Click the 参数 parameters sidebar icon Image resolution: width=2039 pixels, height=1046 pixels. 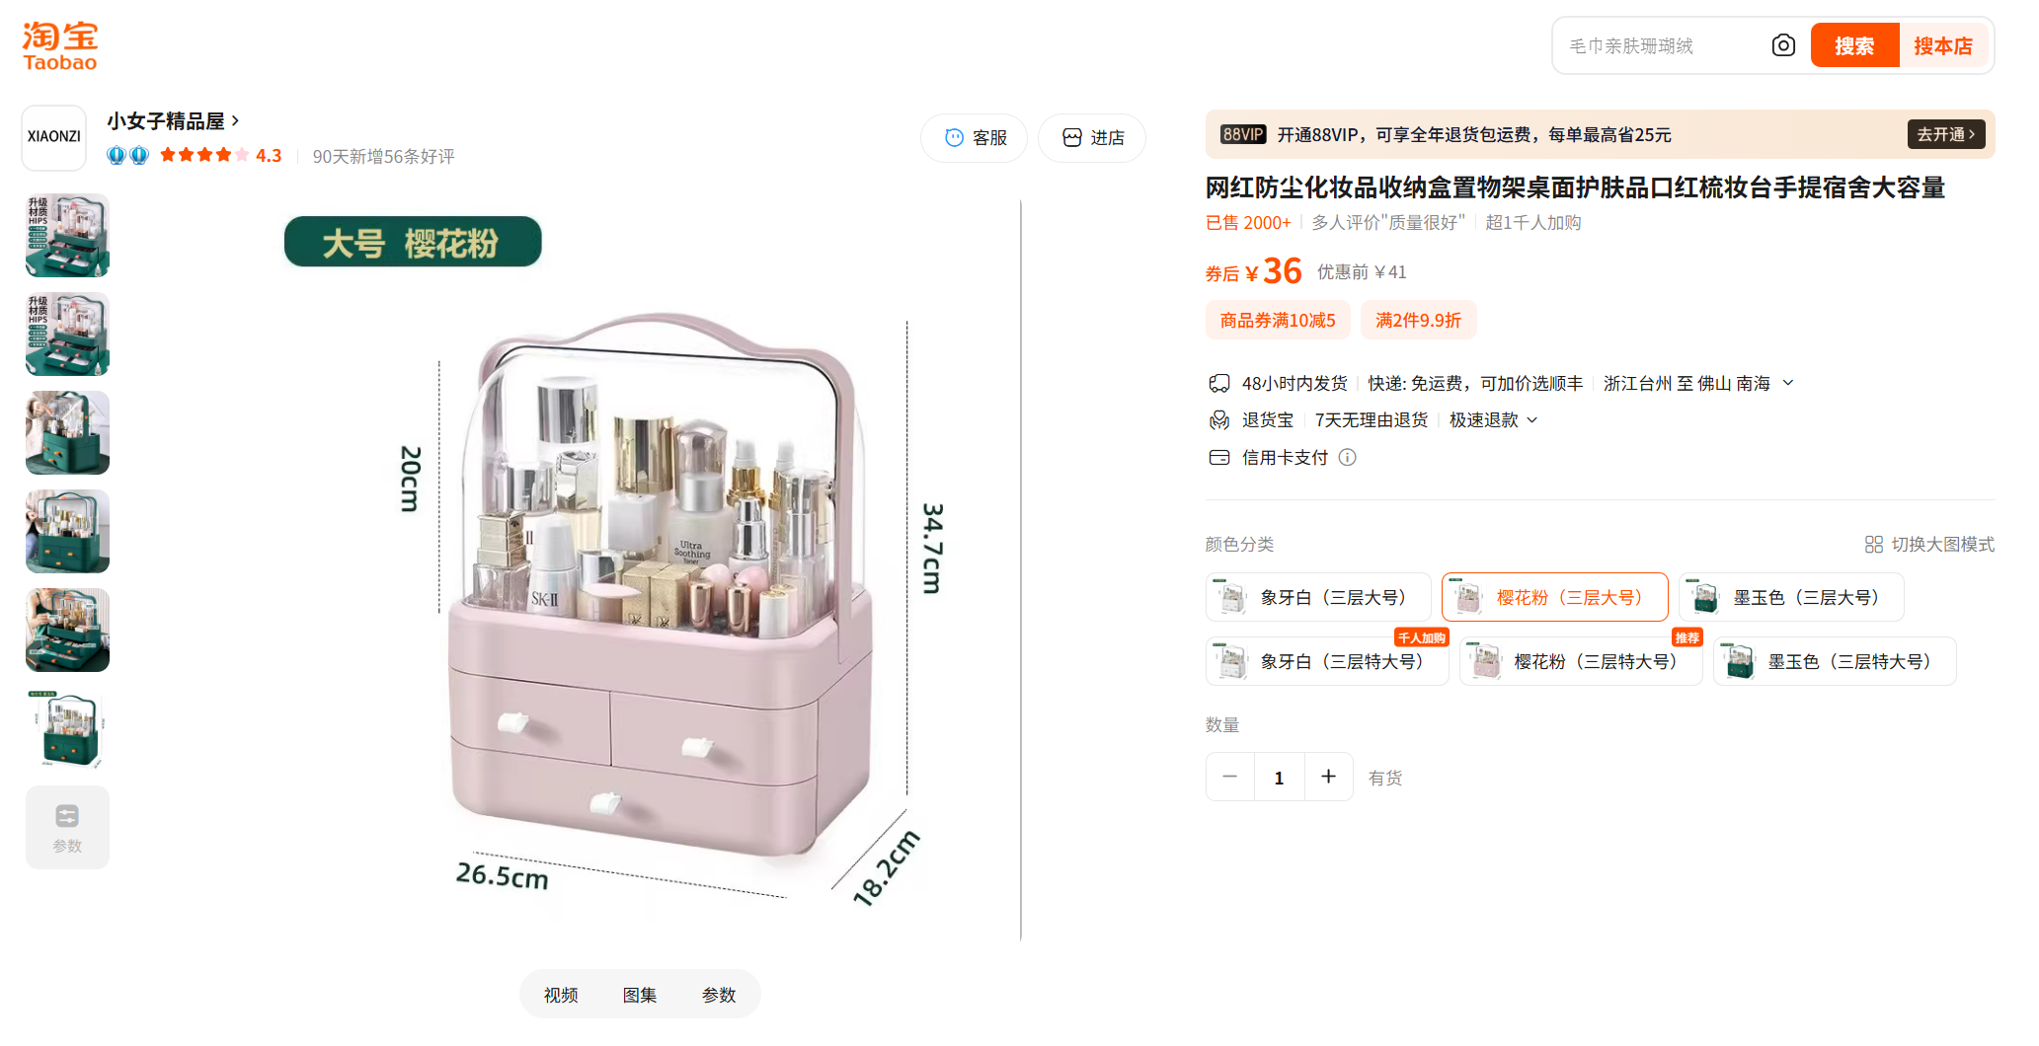click(67, 827)
